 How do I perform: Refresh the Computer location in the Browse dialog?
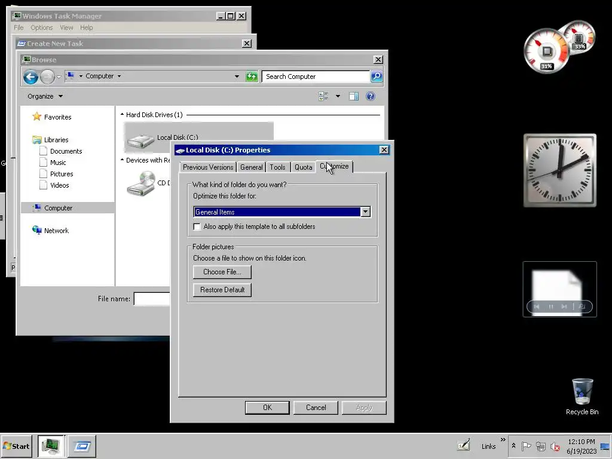[x=252, y=76]
